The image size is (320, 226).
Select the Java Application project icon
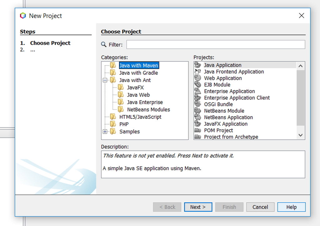click(197, 65)
